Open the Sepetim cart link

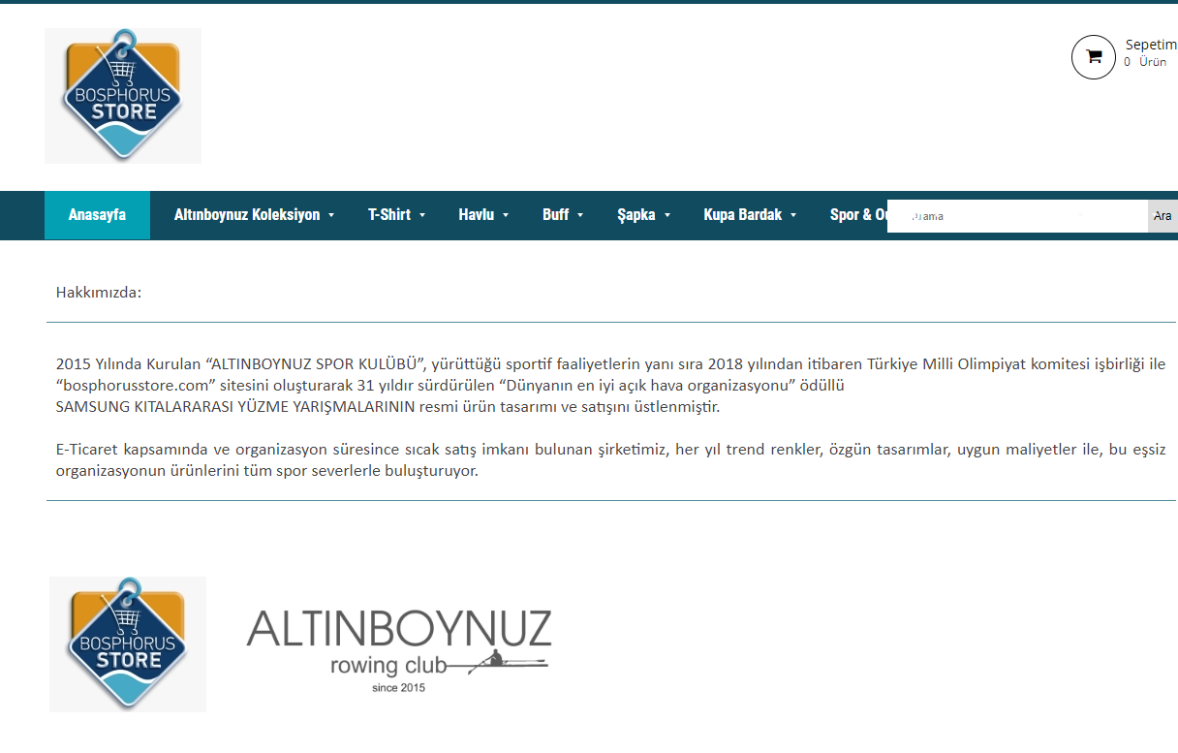1151,45
